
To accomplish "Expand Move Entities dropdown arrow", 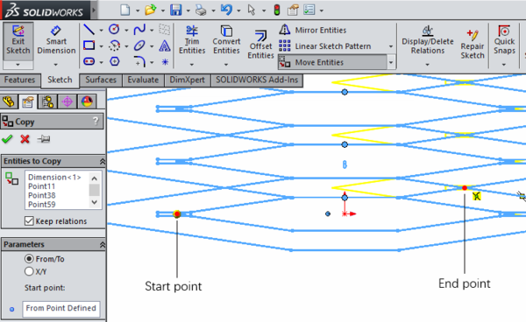I will 391,62.
